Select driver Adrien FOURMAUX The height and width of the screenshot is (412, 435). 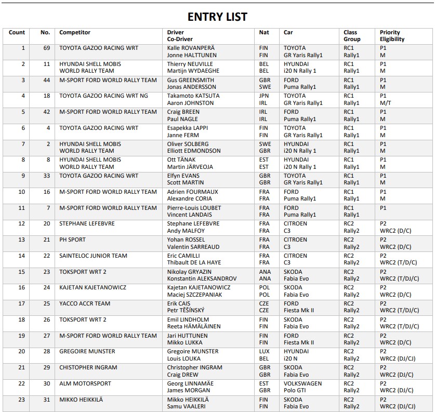192,192
